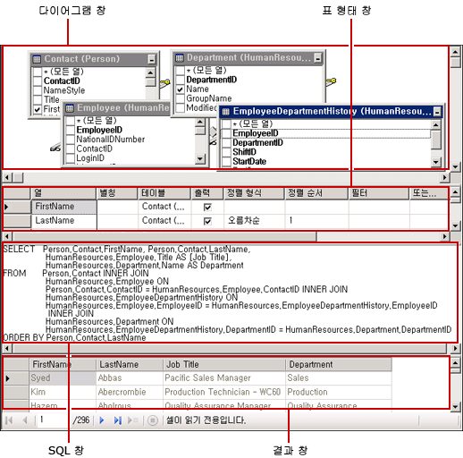Click the 열 column header in grid
Viewport: 463px width, 458px height.
[x=63, y=193]
